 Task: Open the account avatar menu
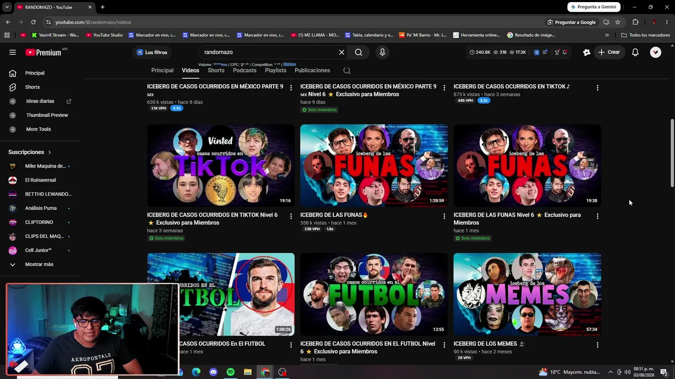coord(655,52)
